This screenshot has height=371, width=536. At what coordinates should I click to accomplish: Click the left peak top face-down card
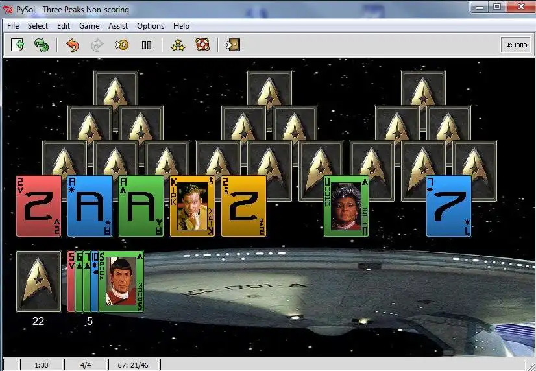point(116,89)
